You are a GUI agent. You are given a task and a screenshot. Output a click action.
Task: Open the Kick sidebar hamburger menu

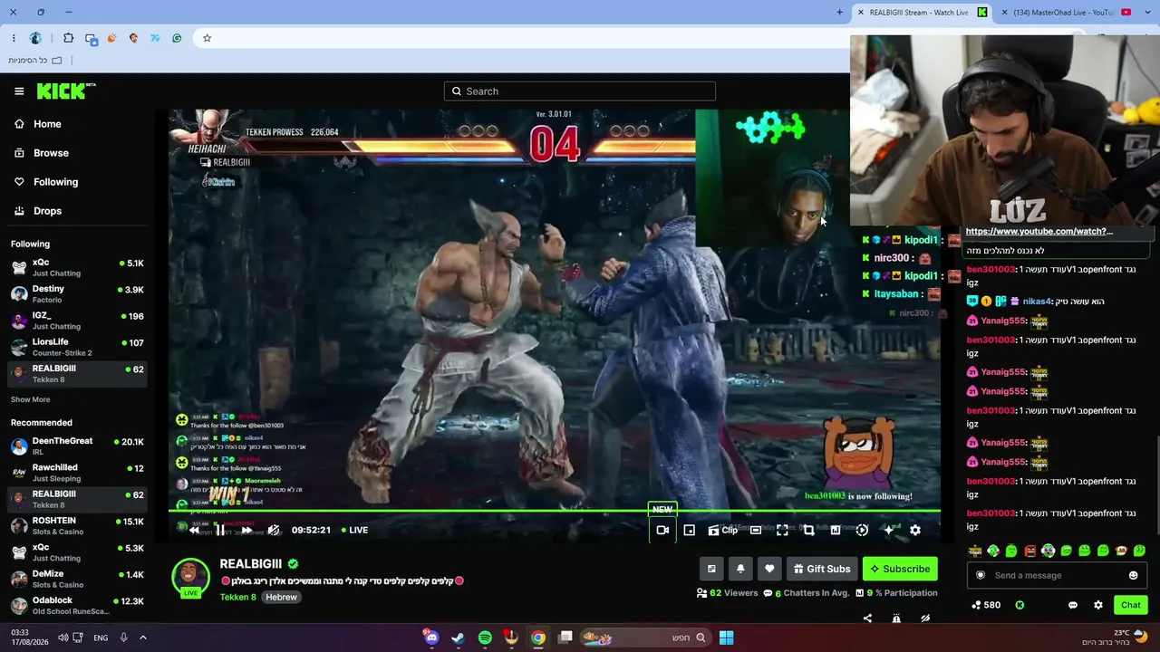(19, 91)
